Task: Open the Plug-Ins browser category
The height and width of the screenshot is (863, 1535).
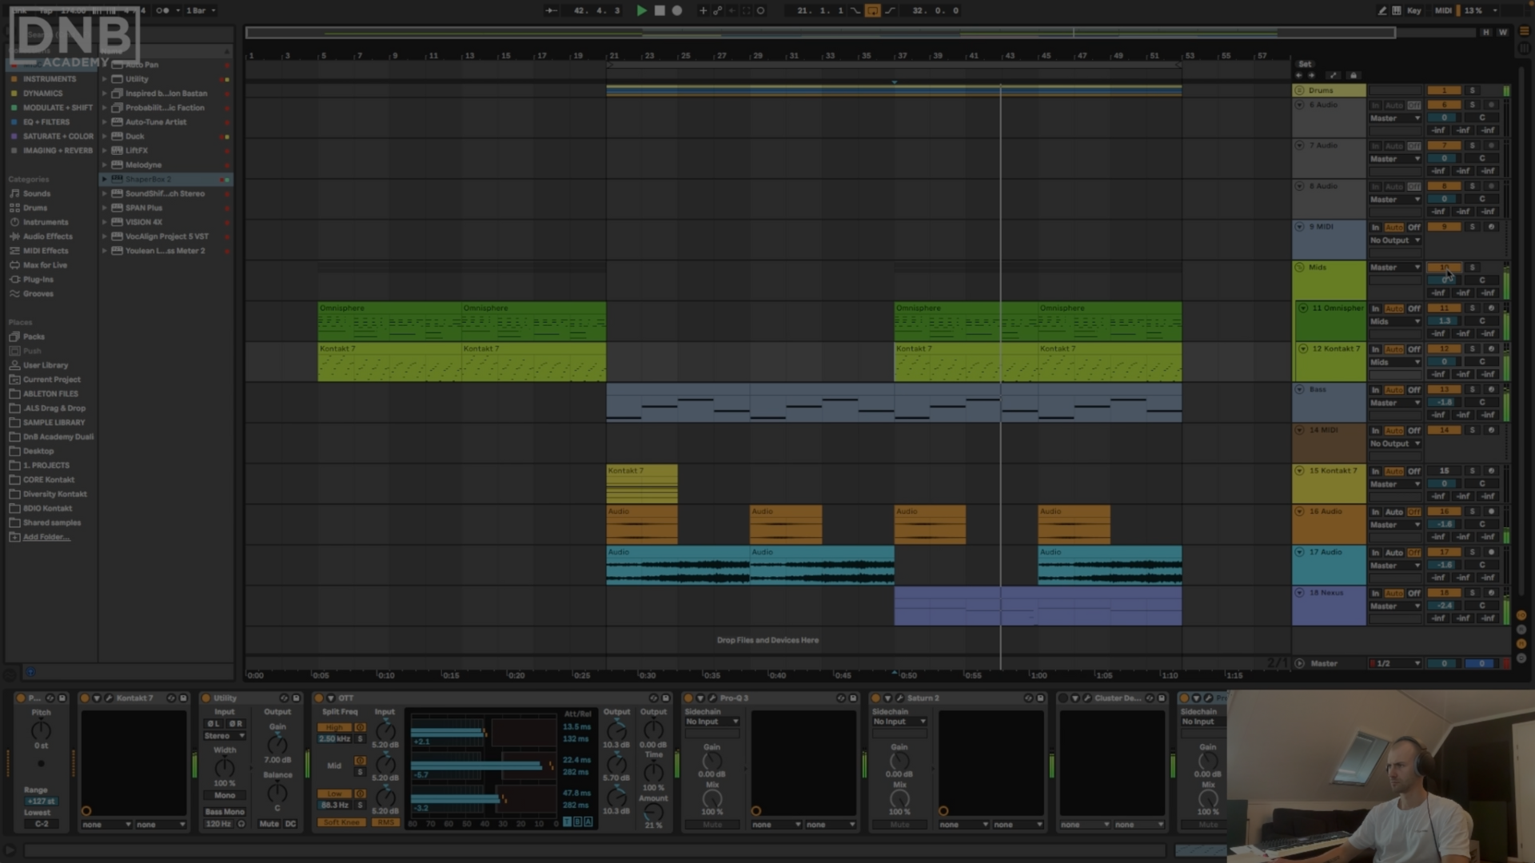Action: [x=38, y=280]
